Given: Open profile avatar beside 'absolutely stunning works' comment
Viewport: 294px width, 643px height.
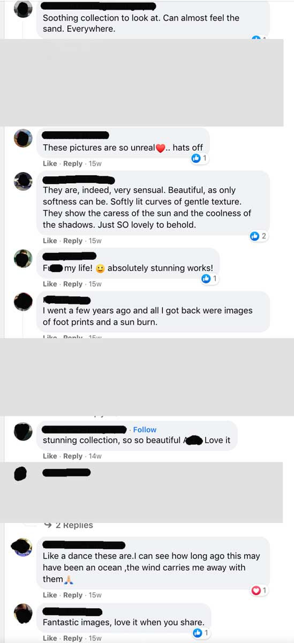Looking at the screenshot, I should [x=23, y=259].
